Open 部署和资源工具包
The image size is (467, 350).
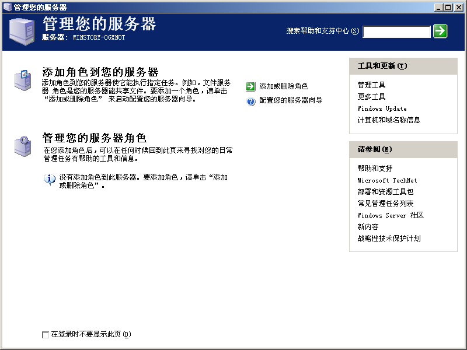(386, 191)
